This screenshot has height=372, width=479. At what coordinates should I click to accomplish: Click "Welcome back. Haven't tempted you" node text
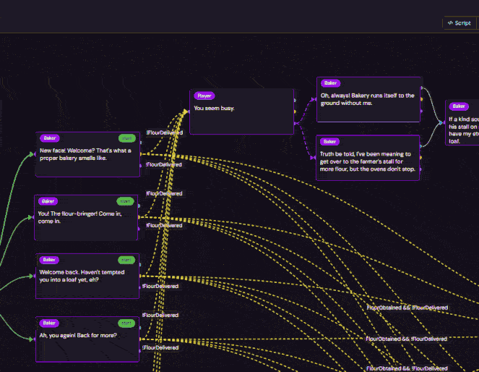(x=82, y=276)
